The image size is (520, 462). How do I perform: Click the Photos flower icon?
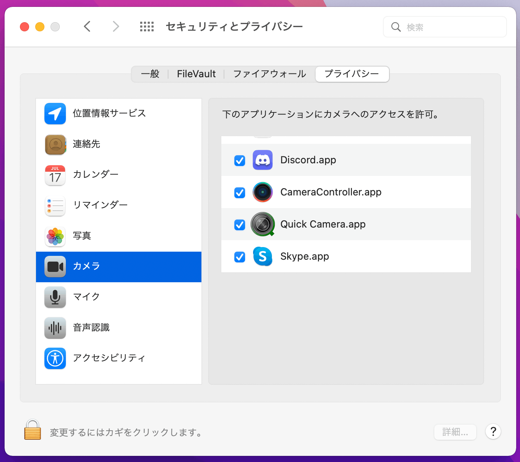[55, 236]
